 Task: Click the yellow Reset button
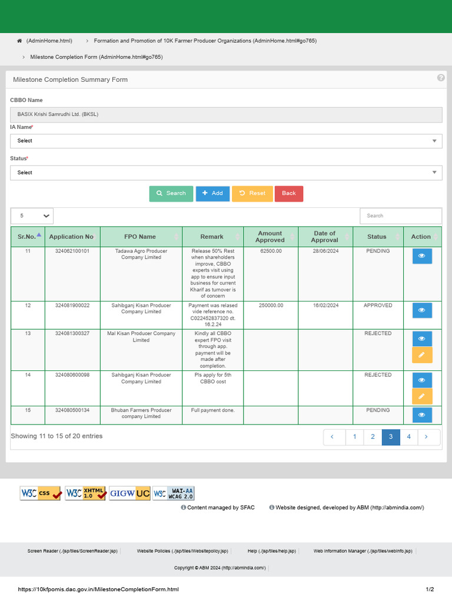(252, 193)
